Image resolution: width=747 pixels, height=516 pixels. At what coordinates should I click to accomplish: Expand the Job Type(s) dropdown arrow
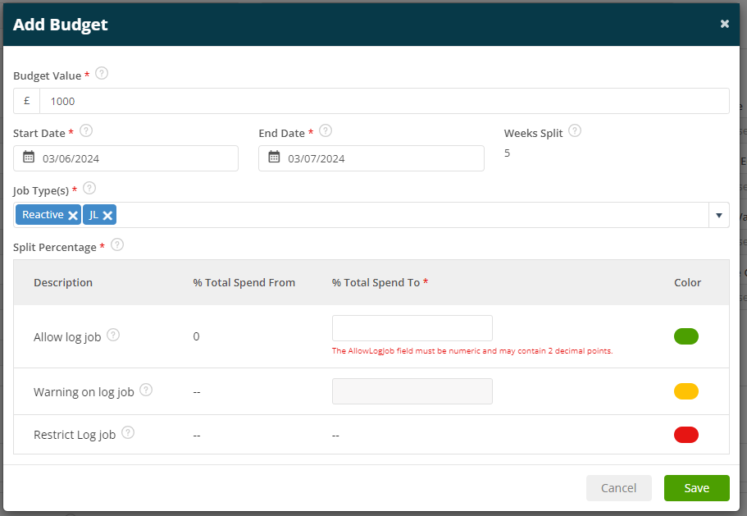coord(719,216)
